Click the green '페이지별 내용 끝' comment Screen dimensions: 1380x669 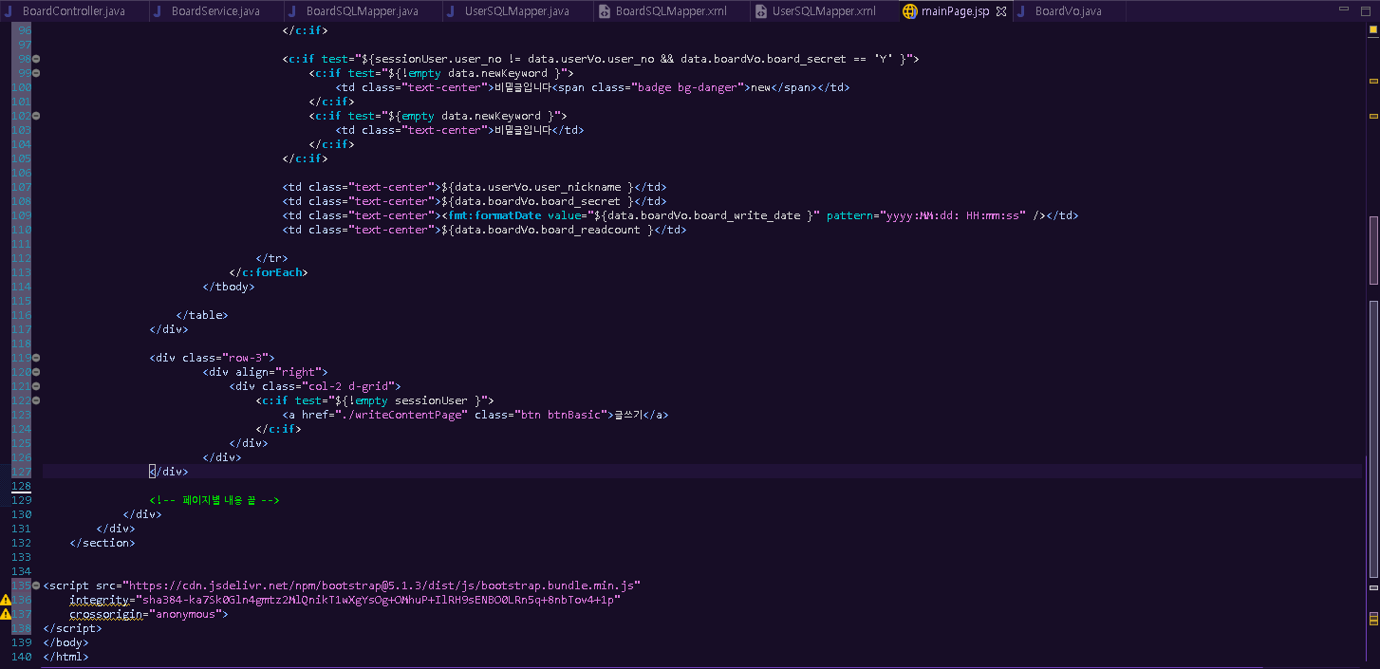[214, 500]
